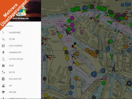The image size is (132, 99).
Task: Open the viewer.flytomap.com link
Action: point(20,18)
